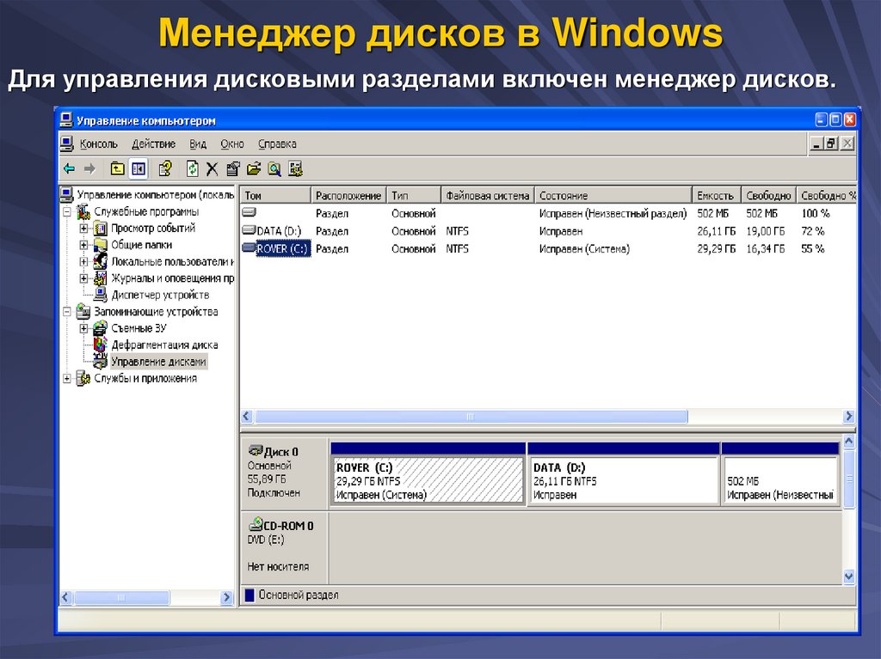Viewport: 881px width, 659px height.
Task: Open the Действие menu
Action: click(x=153, y=144)
